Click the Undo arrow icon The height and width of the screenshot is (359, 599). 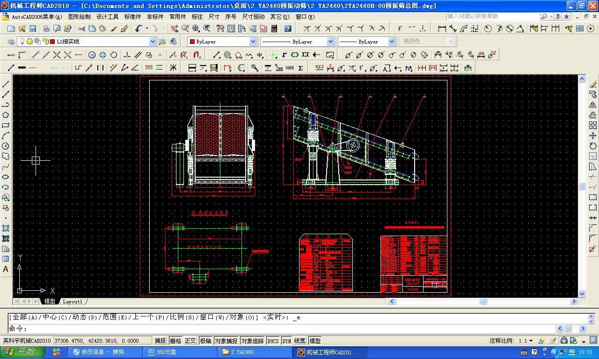coord(139,29)
